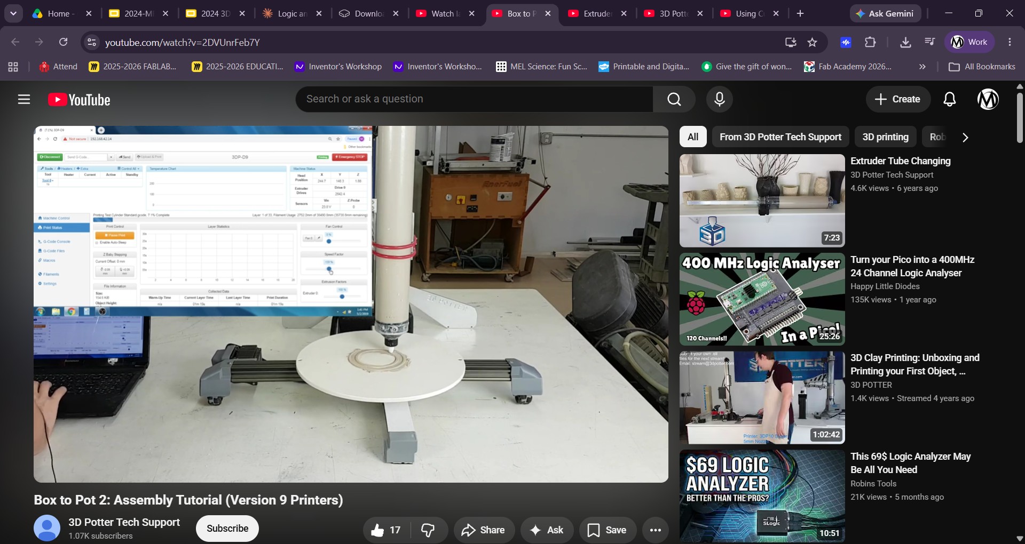Expand hidden bookmarks chevron
The height and width of the screenshot is (544, 1025).
coord(922,67)
